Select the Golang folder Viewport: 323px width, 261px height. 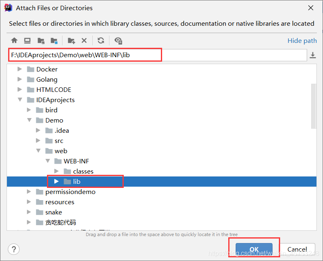(x=42, y=80)
